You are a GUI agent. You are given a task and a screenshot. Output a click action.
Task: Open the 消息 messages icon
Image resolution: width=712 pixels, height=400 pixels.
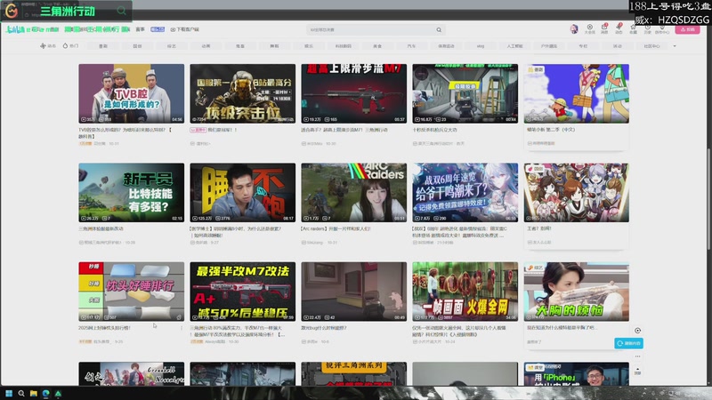tap(604, 29)
